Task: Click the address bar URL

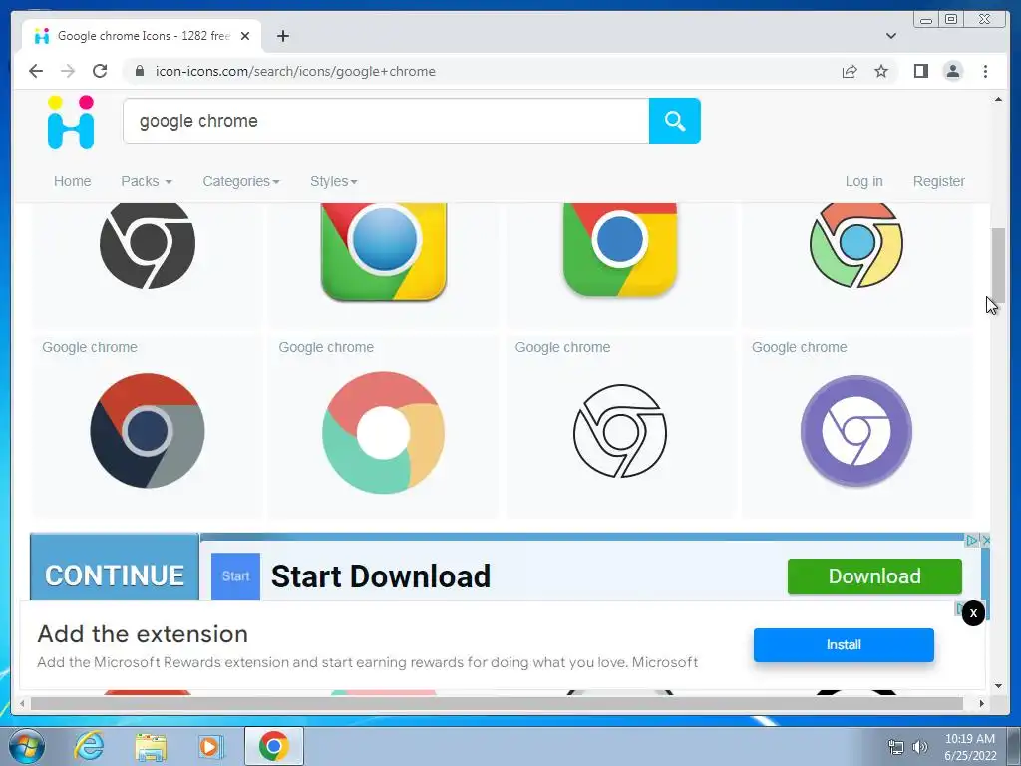Action: tap(295, 71)
